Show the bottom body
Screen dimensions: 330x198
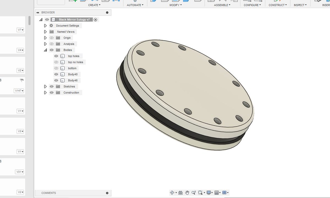coord(56,68)
